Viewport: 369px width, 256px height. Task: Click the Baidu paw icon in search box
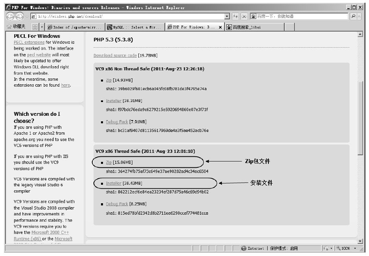click(253, 16)
